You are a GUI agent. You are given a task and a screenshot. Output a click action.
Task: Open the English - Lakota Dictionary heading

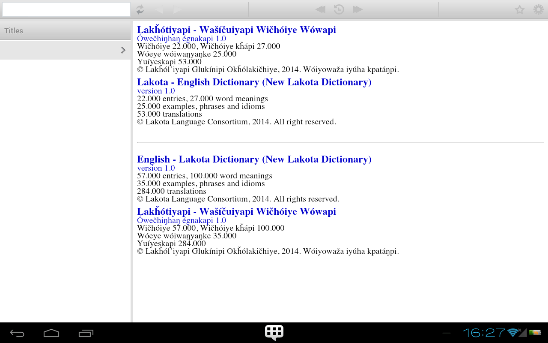[x=254, y=159]
